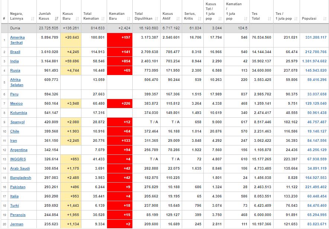The height and width of the screenshot is (229, 329).
Task: Sort by the Total Dipulihkan arrows
Action: (x=156, y=19)
